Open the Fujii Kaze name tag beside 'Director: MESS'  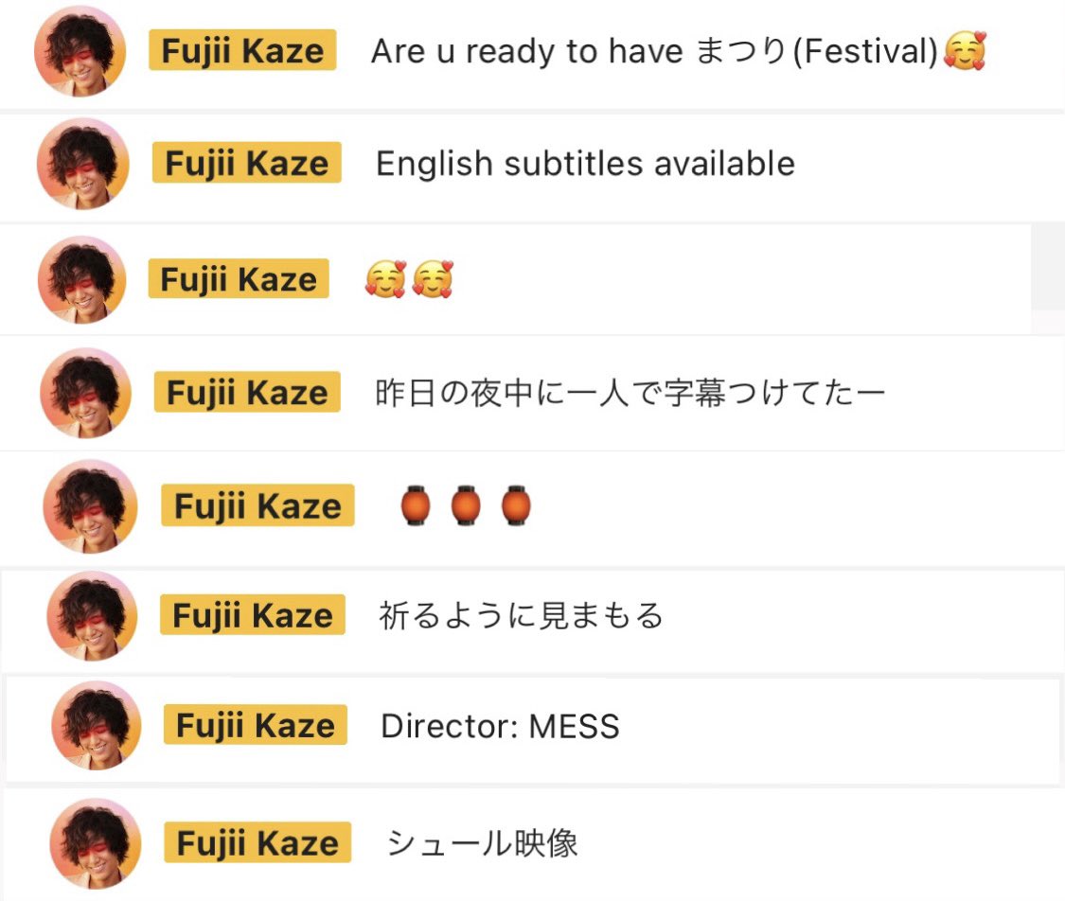pyautogui.click(x=256, y=726)
